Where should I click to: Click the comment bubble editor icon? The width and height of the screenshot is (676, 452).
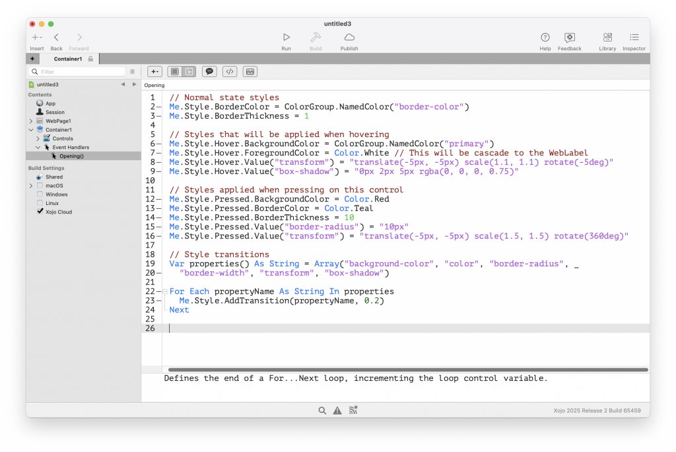coord(209,72)
